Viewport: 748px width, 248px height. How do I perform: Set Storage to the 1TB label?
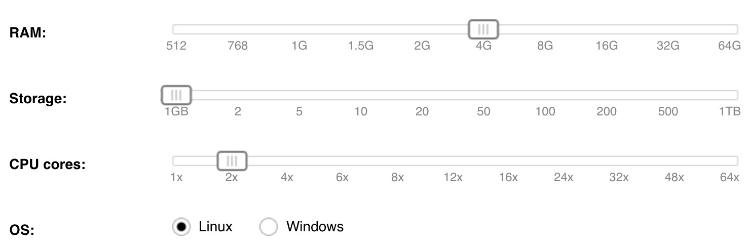tap(729, 111)
